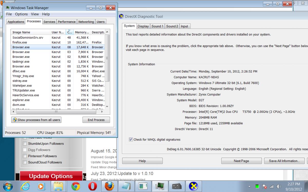Image resolution: width=308 pixels, height=192 pixels.
Task: Select Ymsgr_tray.exe process row
Action: (x=58, y=76)
